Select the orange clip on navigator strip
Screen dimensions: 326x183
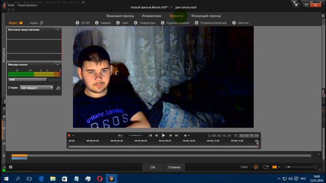click(x=19, y=156)
